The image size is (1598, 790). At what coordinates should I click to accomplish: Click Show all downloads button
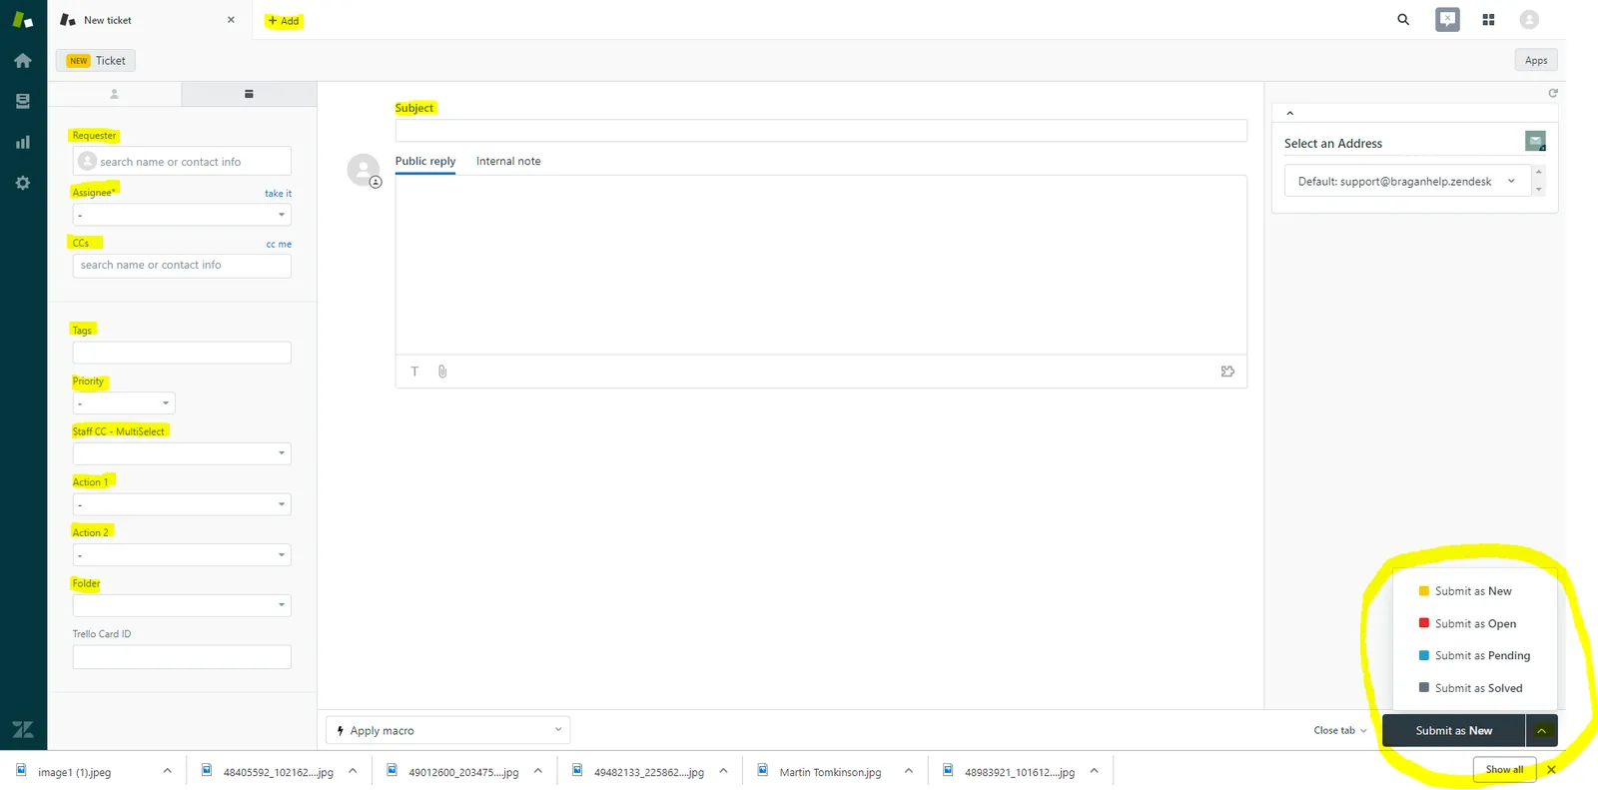click(x=1504, y=770)
